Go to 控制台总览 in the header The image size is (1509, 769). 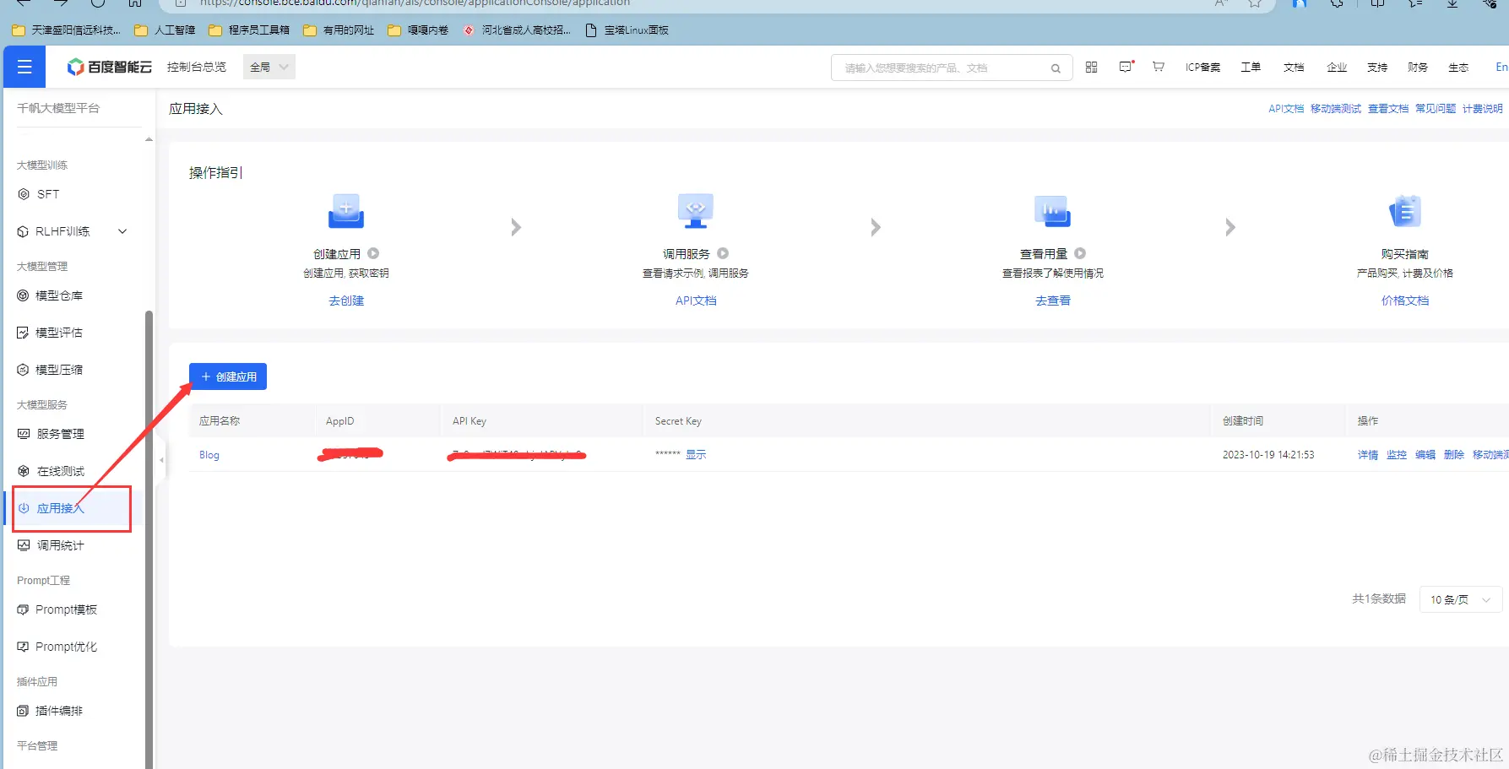coord(197,67)
